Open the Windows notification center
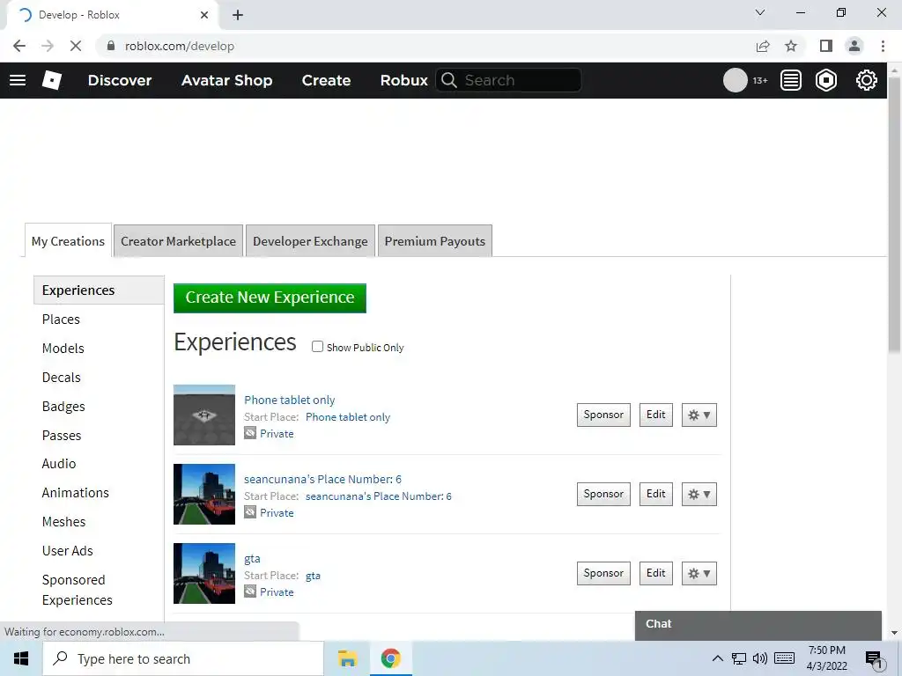The image size is (902, 676). (x=874, y=659)
